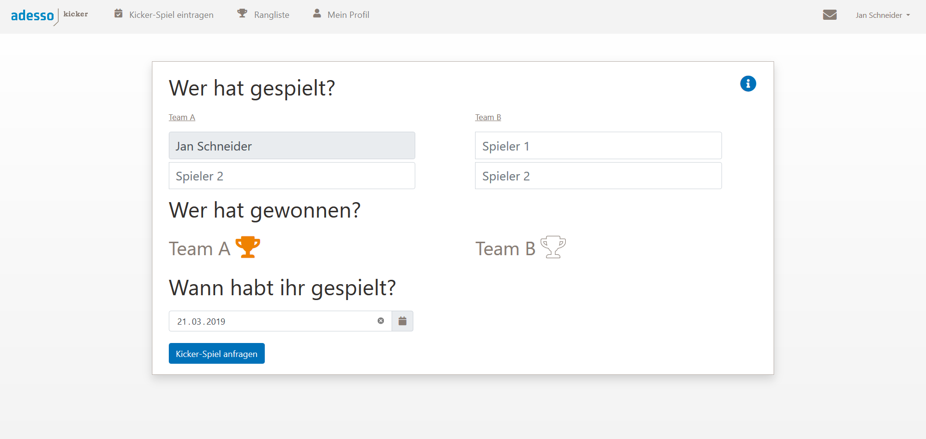Show info via the blue info icon
This screenshot has width=926, height=439.
pos(748,84)
